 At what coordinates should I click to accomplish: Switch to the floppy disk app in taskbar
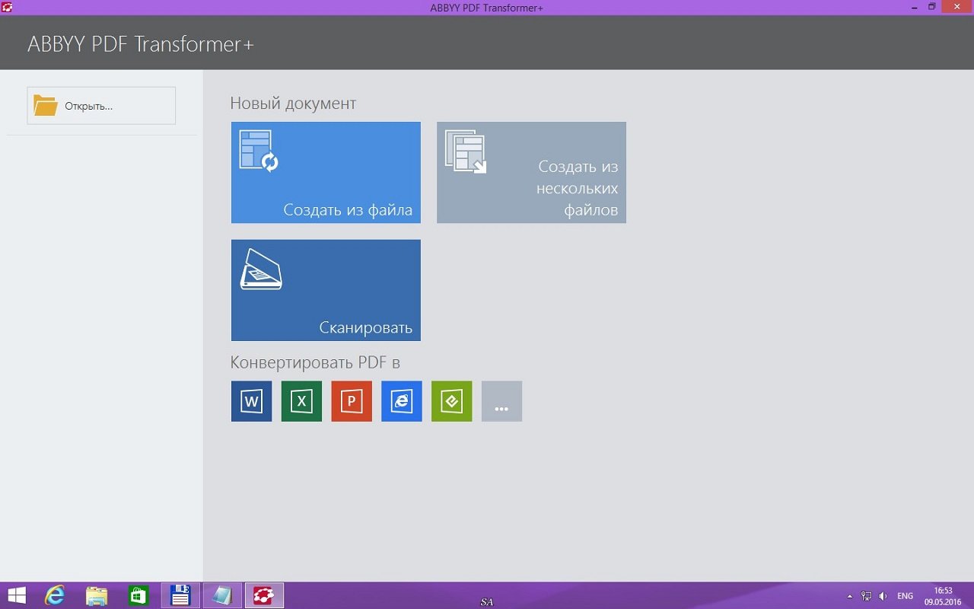[x=180, y=595]
